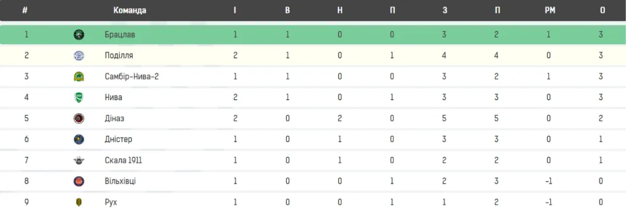The image size is (626, 212).
Task: Click the Рух team name
Action: pyautogui.click(x=111, y=202)
